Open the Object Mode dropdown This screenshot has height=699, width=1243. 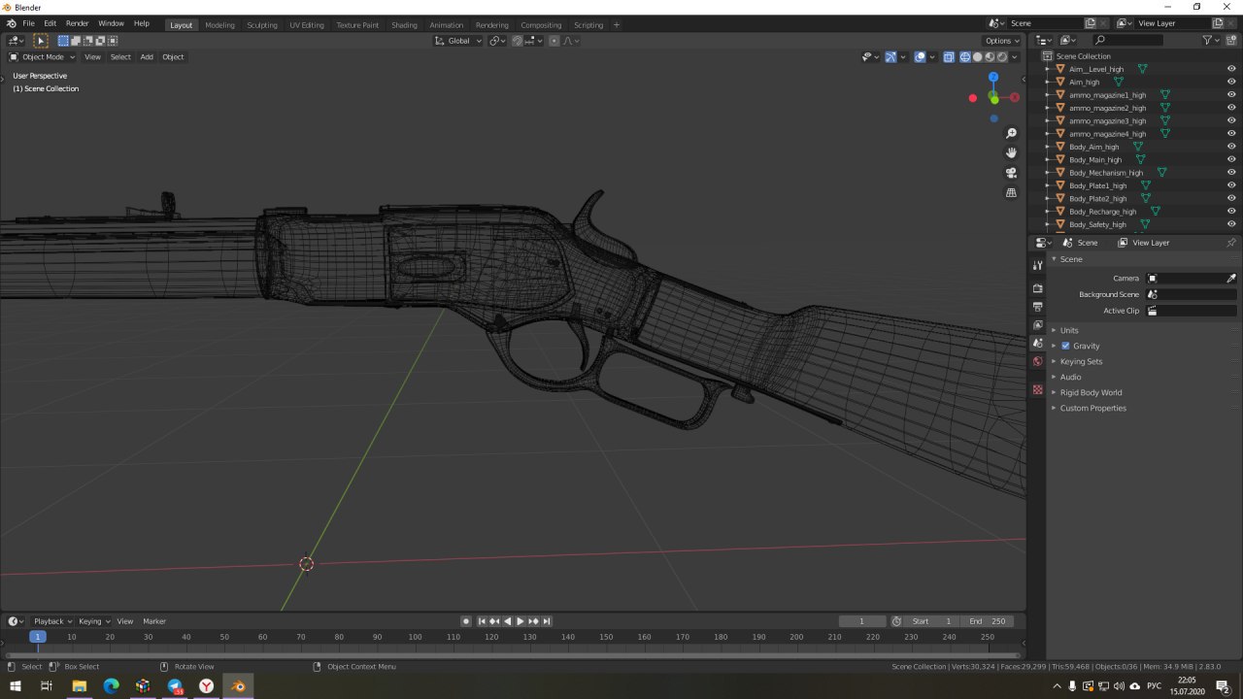(x=43, y=56)
